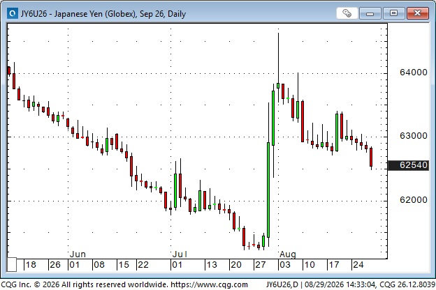Click date label 10 on time axis
The width and height of the screenshot is (436, 290).
tap(310, 265)
